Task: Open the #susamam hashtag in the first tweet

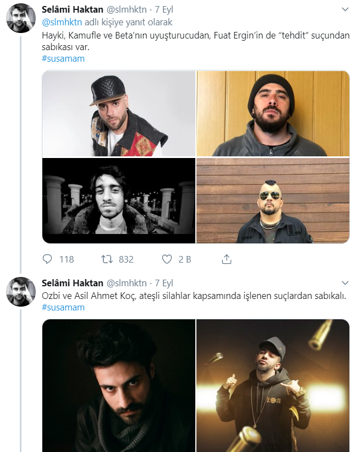Action: 63,58
